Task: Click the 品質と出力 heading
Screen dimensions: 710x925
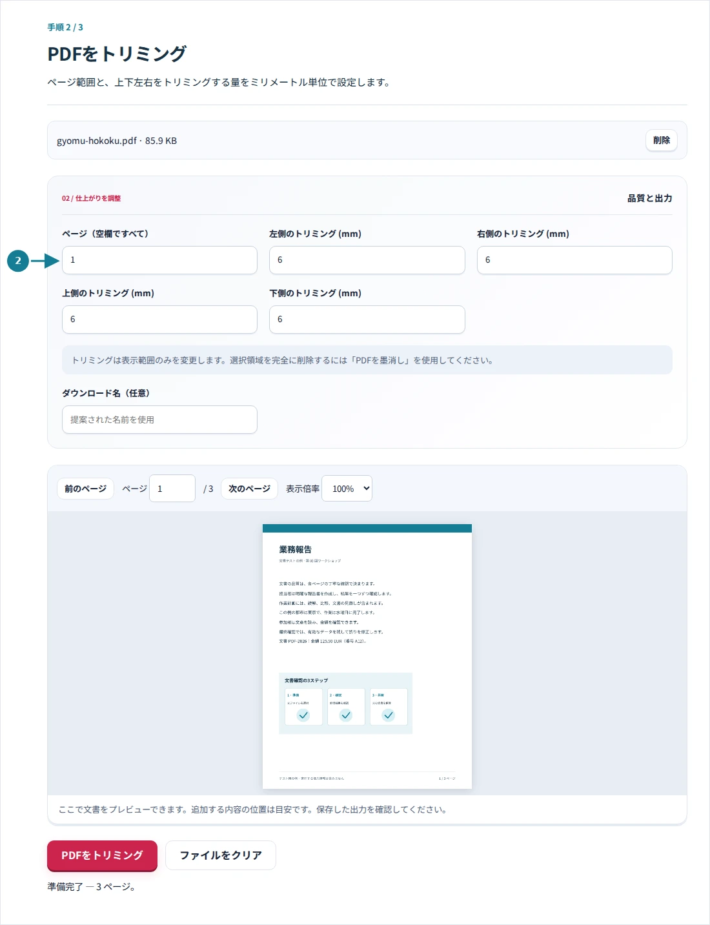Action: pos(649,198)
